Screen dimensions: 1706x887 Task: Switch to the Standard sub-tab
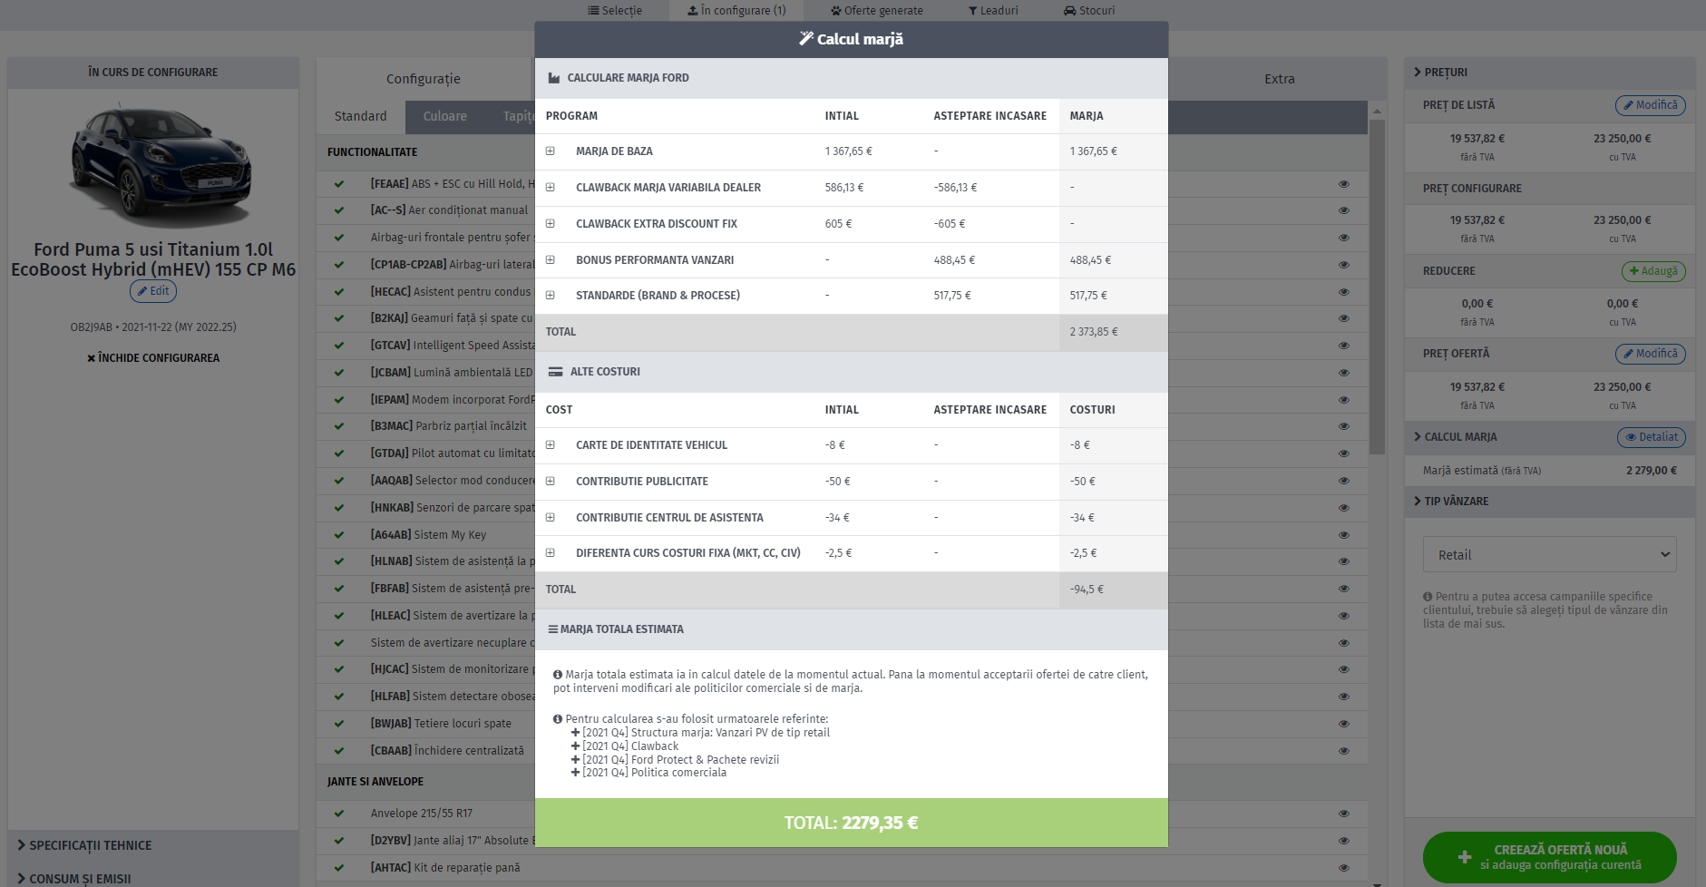(360, 117)
